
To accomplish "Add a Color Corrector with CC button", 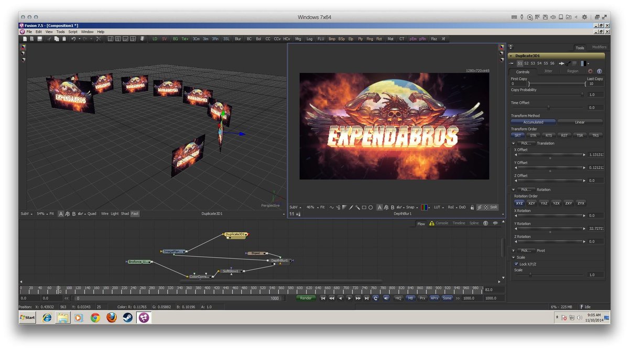I will click(x=268, y=39).
